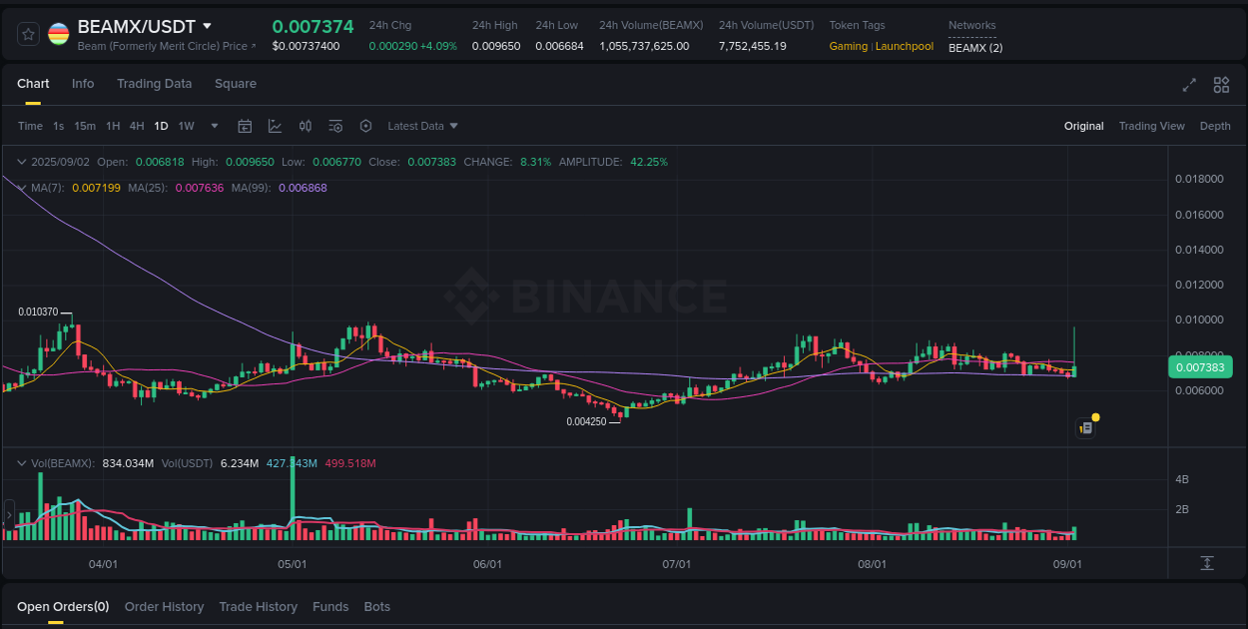Switch to the Trading Data tab

point(154,84)
